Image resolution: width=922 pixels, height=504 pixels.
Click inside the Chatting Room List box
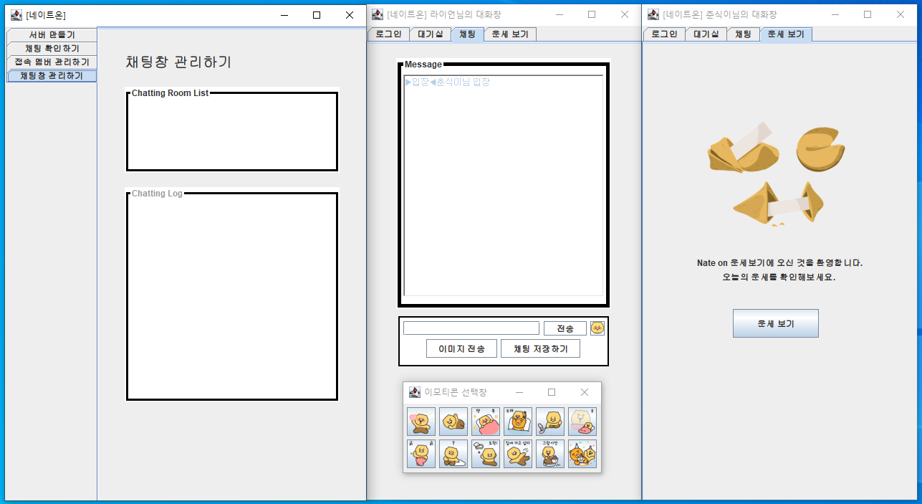232,132
